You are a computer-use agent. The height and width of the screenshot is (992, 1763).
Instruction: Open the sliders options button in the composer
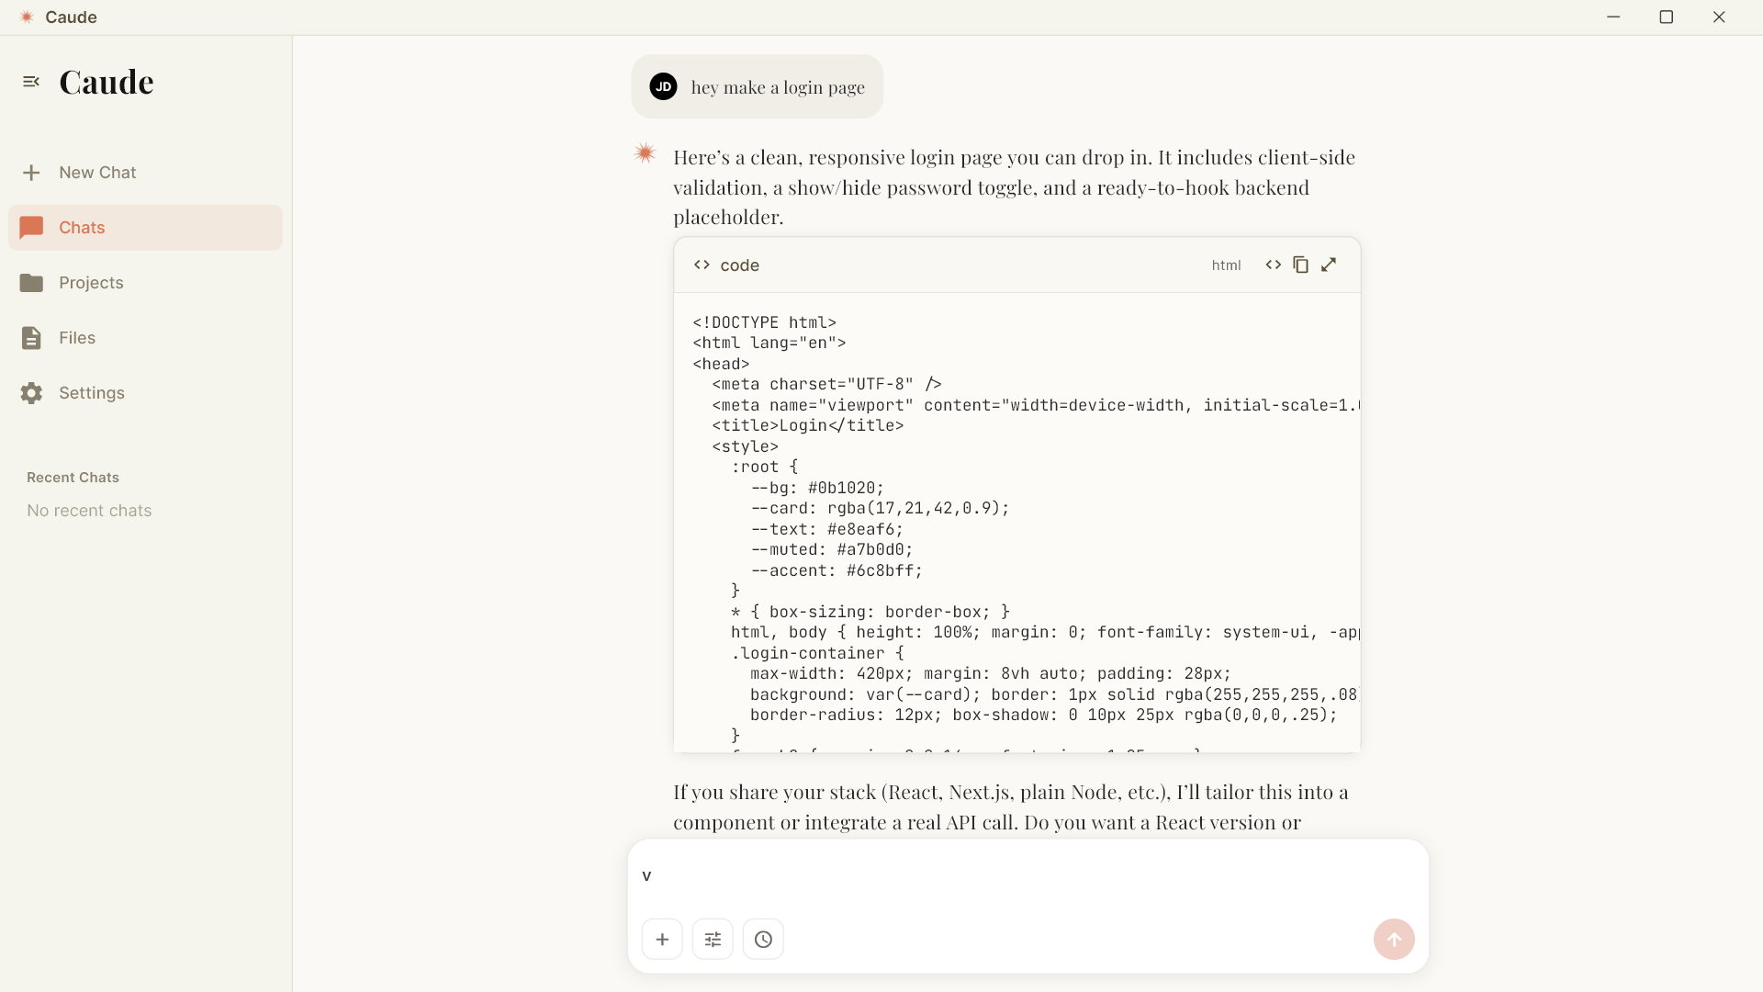(713, 939)
